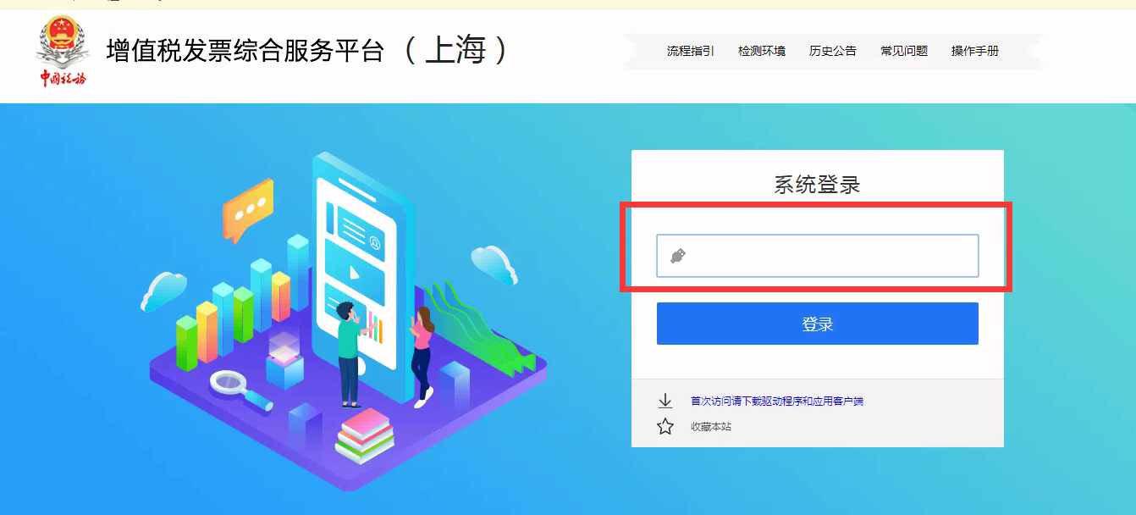Open the 常见问题 menu item
This screenshot has width=1136, height=515.
coord(903,51)
